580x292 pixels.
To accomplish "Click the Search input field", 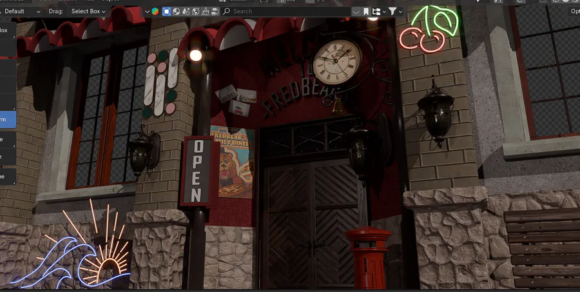I will tap(285, 12).
